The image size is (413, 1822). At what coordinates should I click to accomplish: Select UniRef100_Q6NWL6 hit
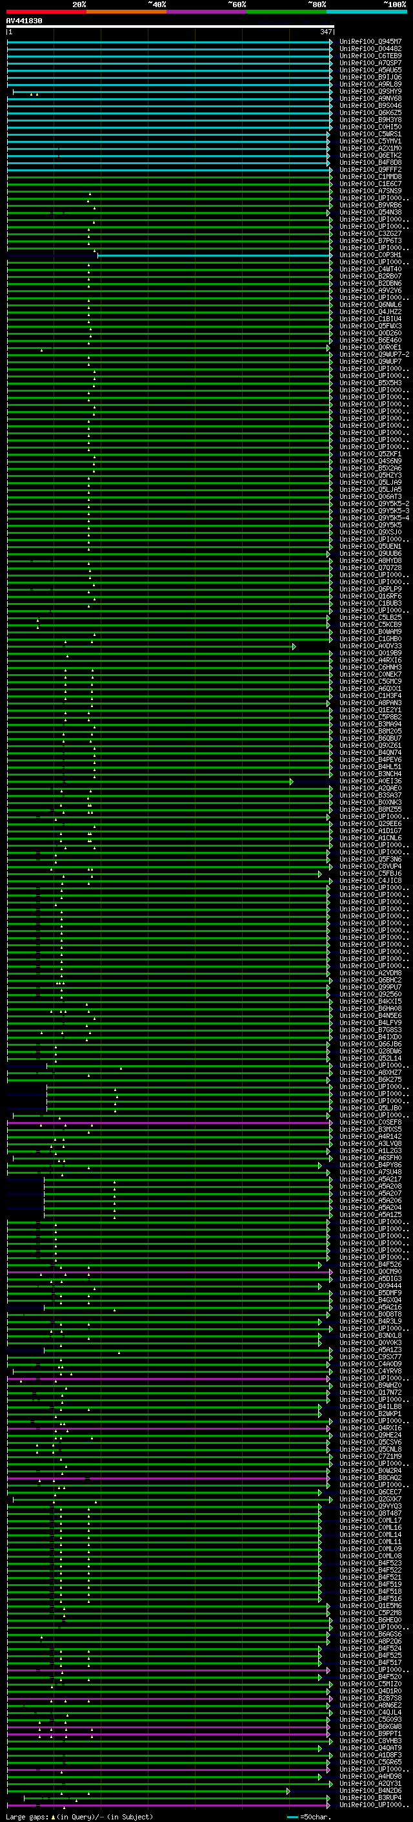(370, 305)
